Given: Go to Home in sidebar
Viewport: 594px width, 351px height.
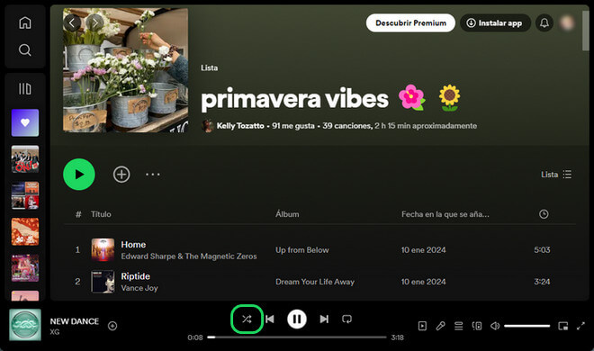Looking at the screenshot, I should [25, 22].
